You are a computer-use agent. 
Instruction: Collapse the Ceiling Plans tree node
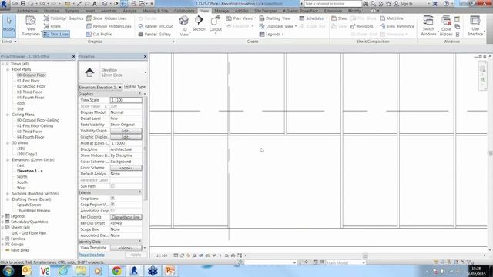click(x=8, y=115)
